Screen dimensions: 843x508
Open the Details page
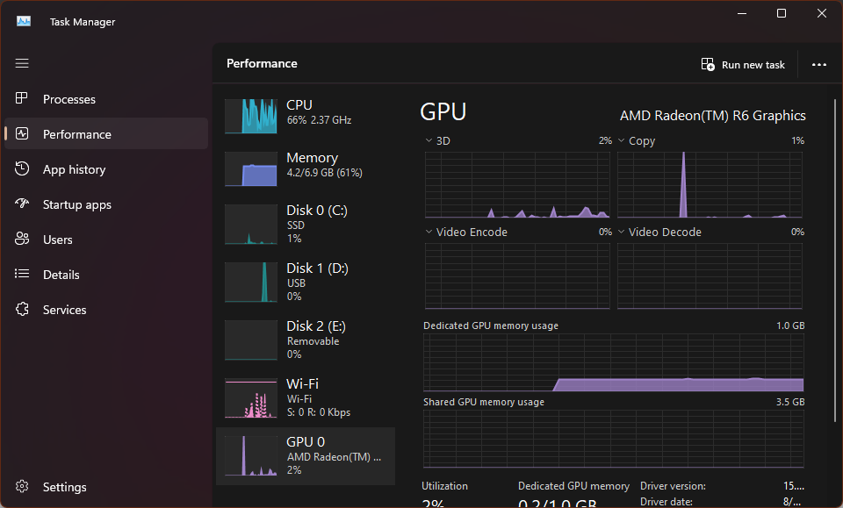point(106,275)
